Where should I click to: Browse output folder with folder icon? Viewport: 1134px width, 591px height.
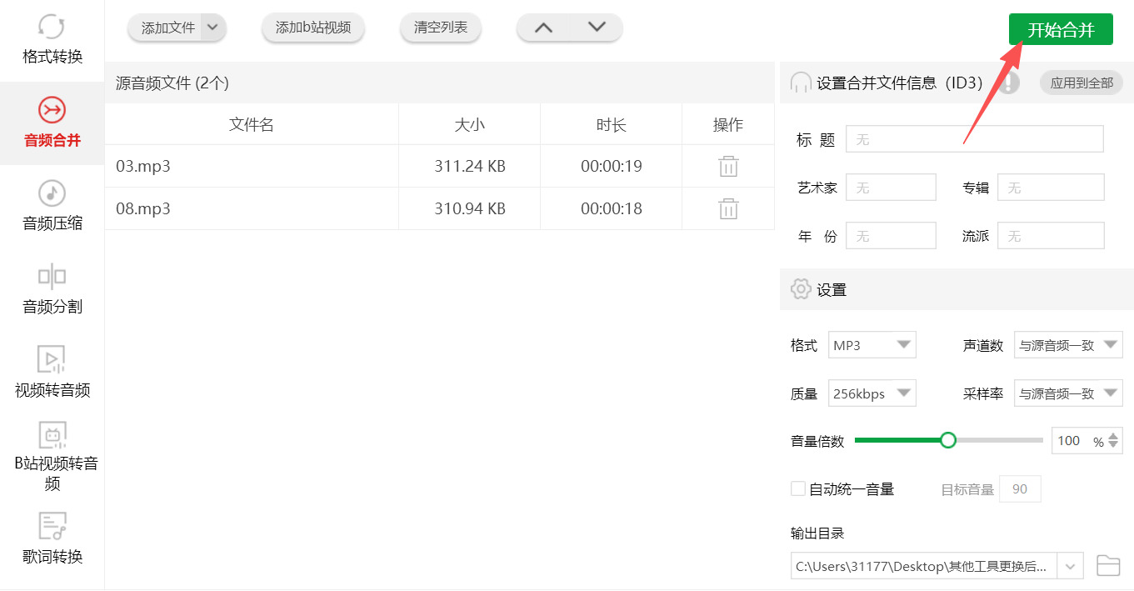coord(1108,565)
